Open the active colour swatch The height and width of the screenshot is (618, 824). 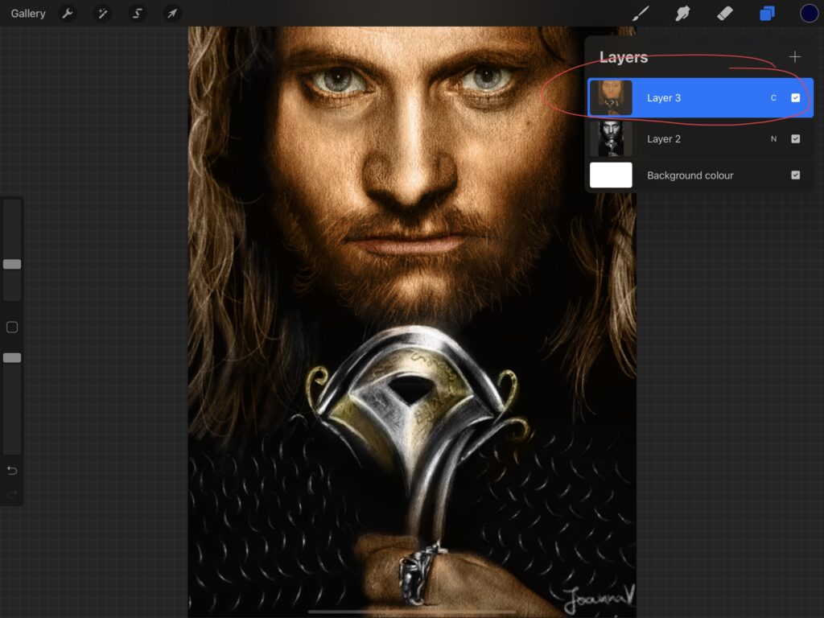pyautogui.click(x=809, y=14)
